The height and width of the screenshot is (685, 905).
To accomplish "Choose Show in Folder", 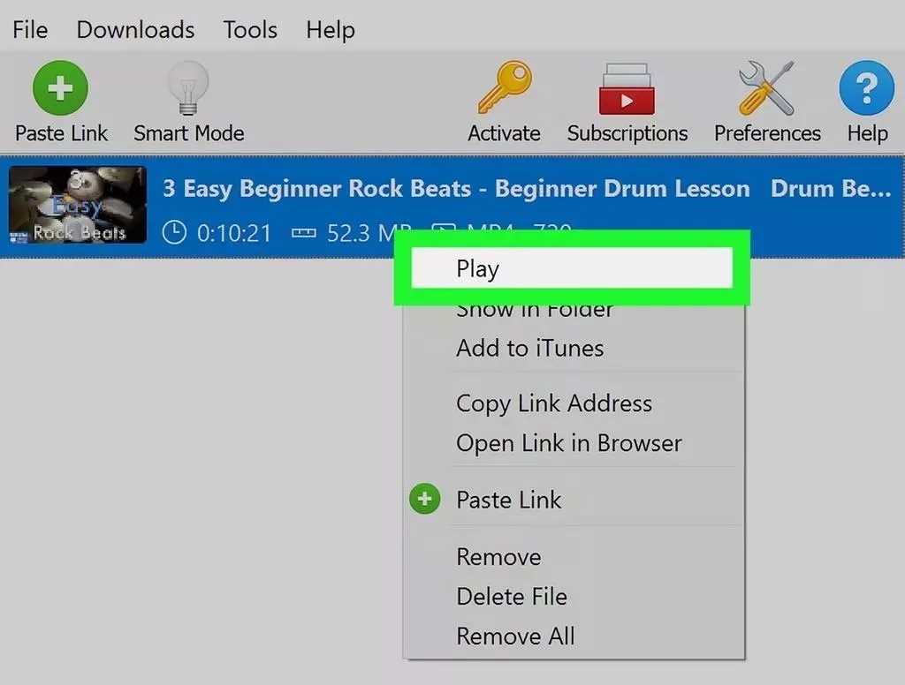I will (x=534, y=309).
